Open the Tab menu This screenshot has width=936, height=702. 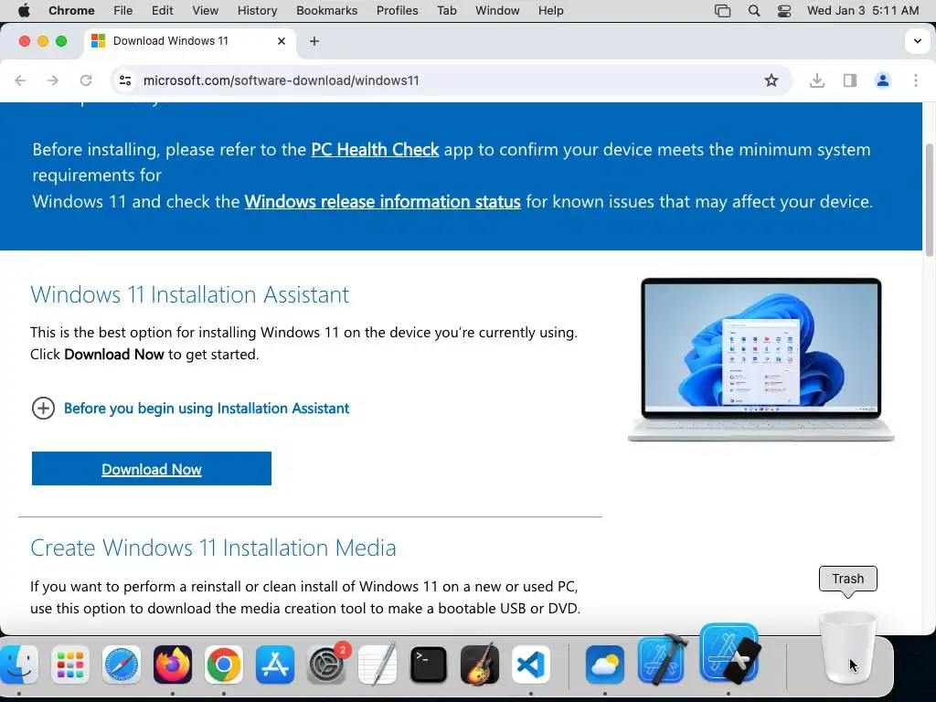coord(446,11)
